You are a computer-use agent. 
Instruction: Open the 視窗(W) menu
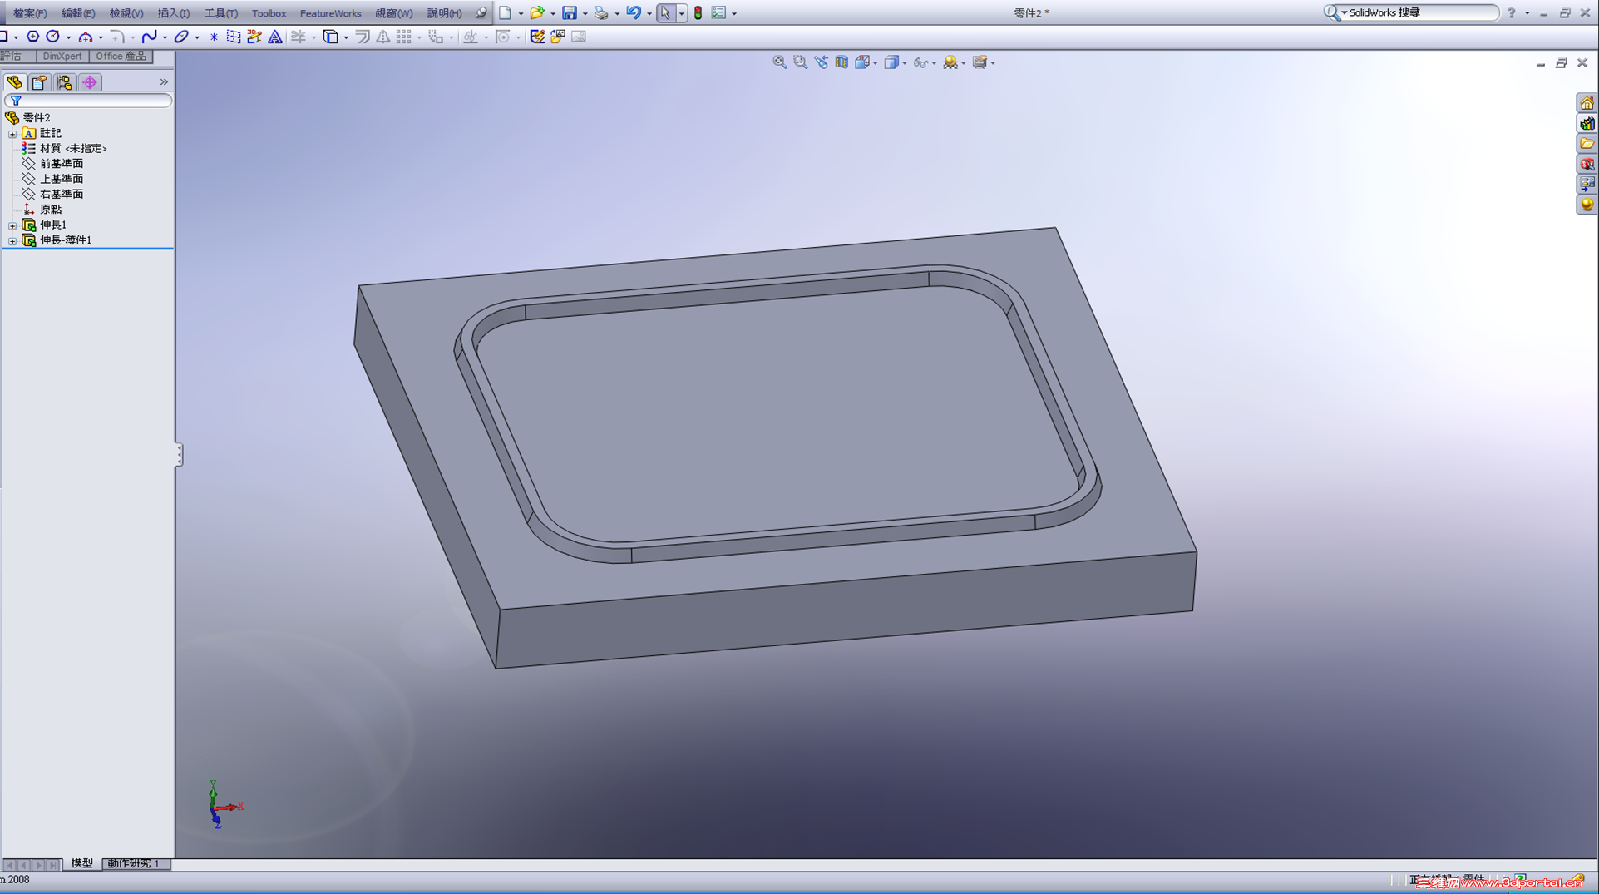click(x=394, y=13)
